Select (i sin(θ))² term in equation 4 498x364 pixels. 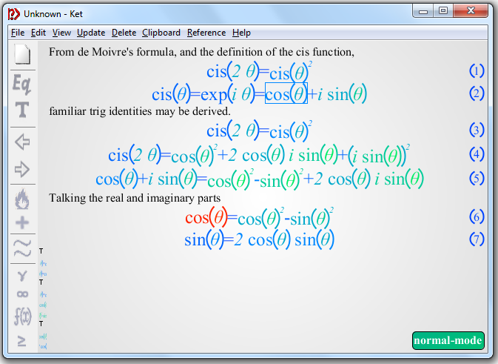pyautogui.click(x=378, y=156)
